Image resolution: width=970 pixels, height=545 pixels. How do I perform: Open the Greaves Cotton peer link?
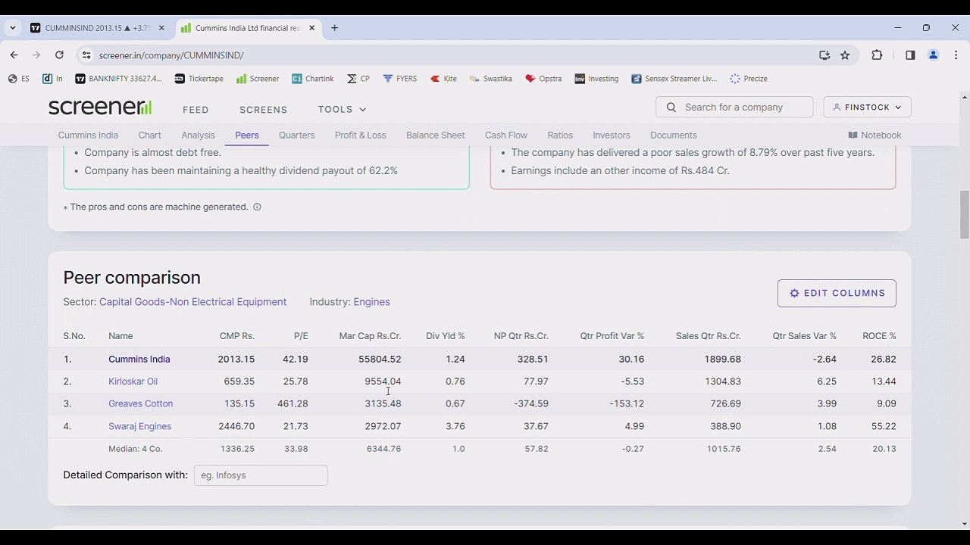(141, 403)
